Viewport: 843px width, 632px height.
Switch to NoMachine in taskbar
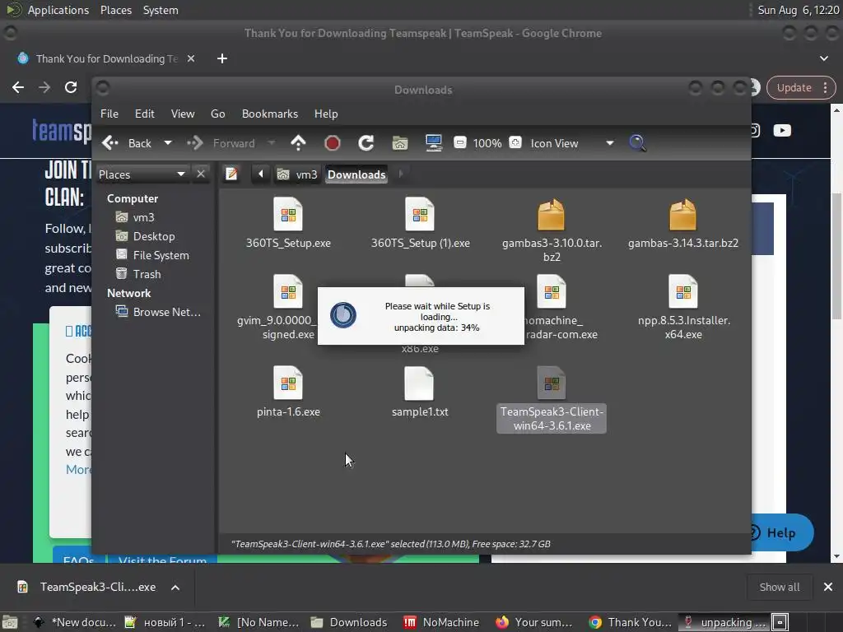(441, 622)
